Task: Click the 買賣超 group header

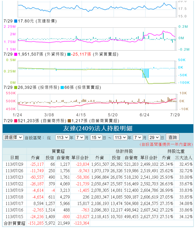Action: point(58,151)
